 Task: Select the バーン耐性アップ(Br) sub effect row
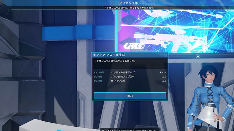[130, 77]
